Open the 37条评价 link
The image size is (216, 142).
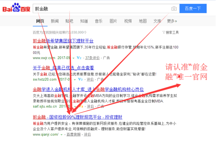click(92, 58)
